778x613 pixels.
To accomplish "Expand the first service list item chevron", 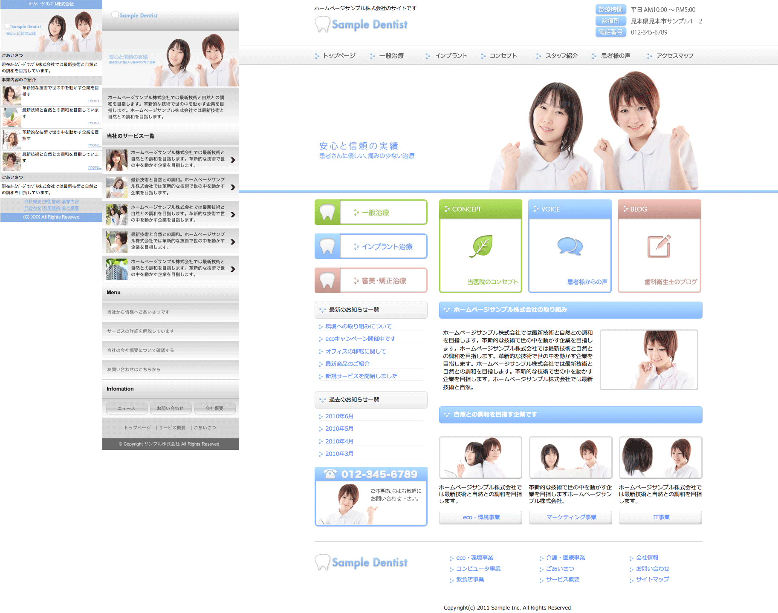I will point(233,160).
